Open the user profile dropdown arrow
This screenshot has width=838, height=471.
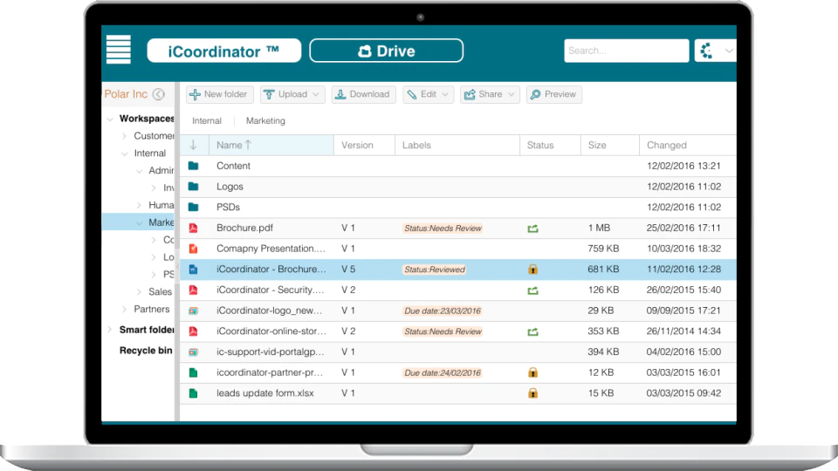click(728, 51)
